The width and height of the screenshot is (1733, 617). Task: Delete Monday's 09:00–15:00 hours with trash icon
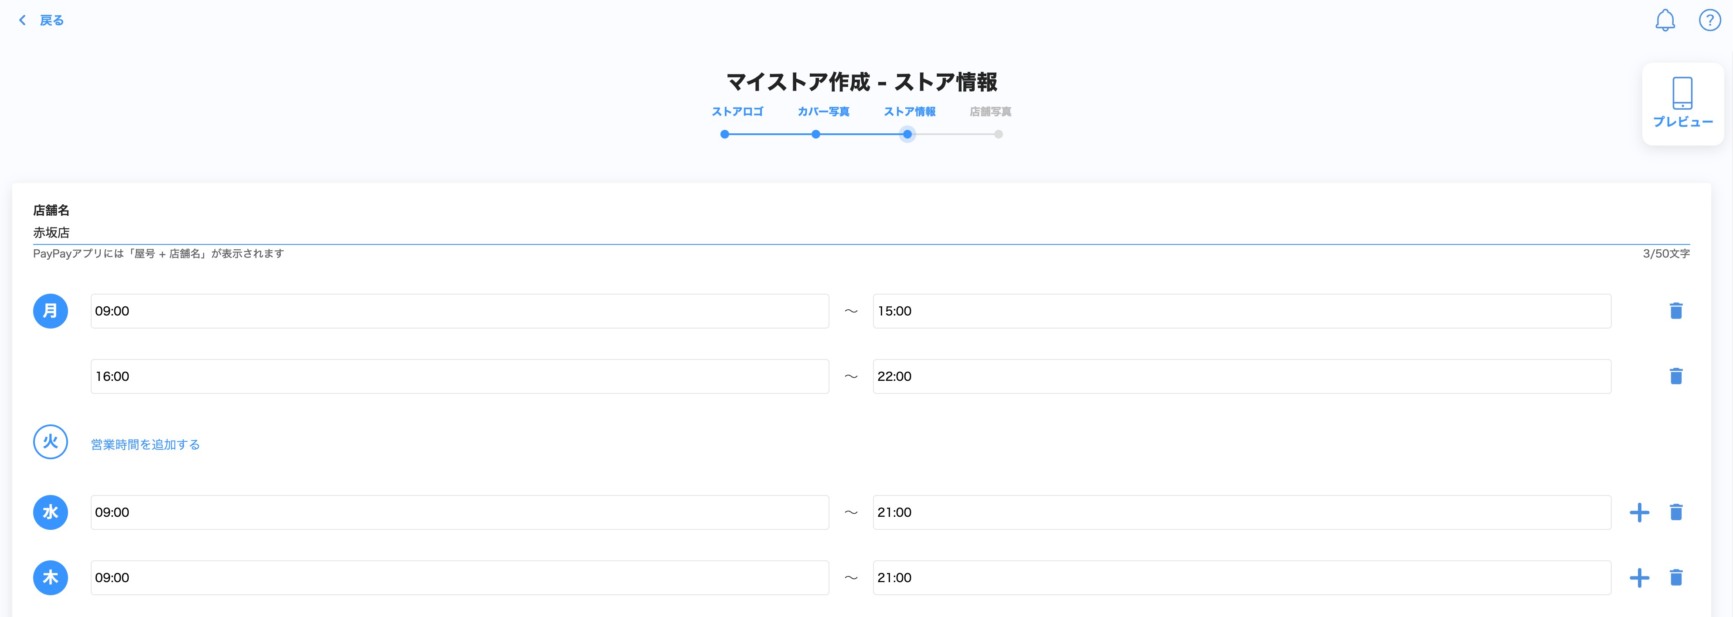point(1676,311)
